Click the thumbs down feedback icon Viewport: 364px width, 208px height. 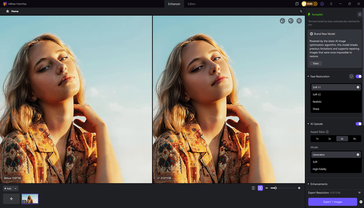point(291,21)
